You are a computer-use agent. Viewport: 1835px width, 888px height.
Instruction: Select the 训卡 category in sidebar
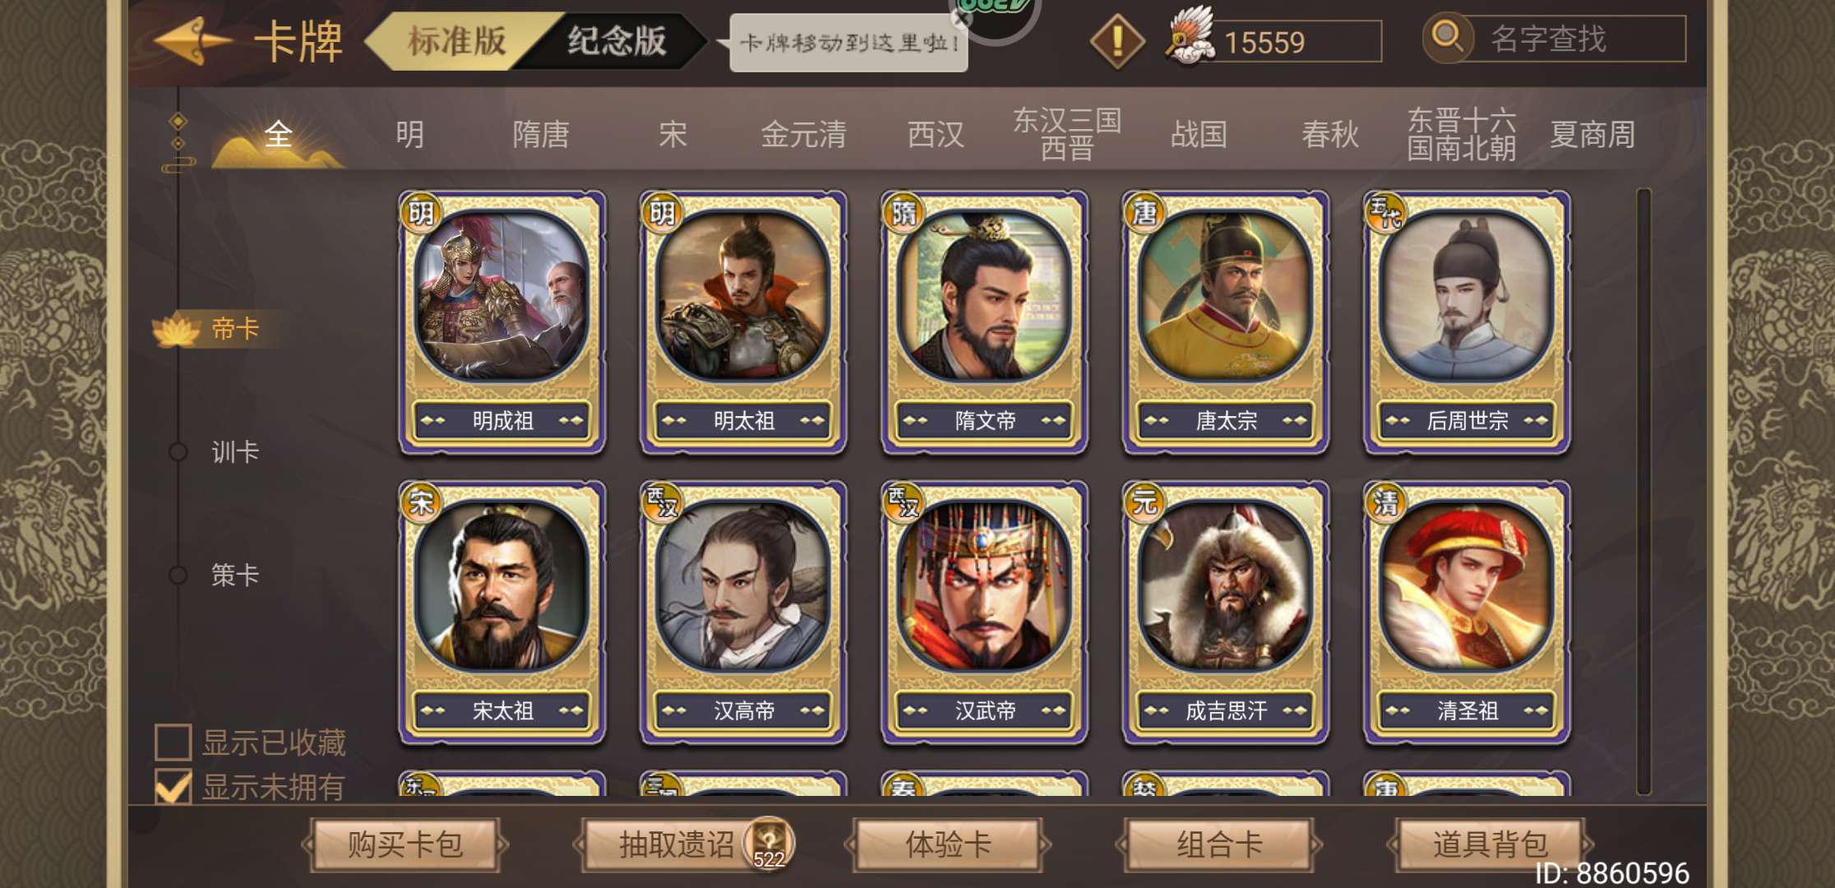tap(235, 451)
